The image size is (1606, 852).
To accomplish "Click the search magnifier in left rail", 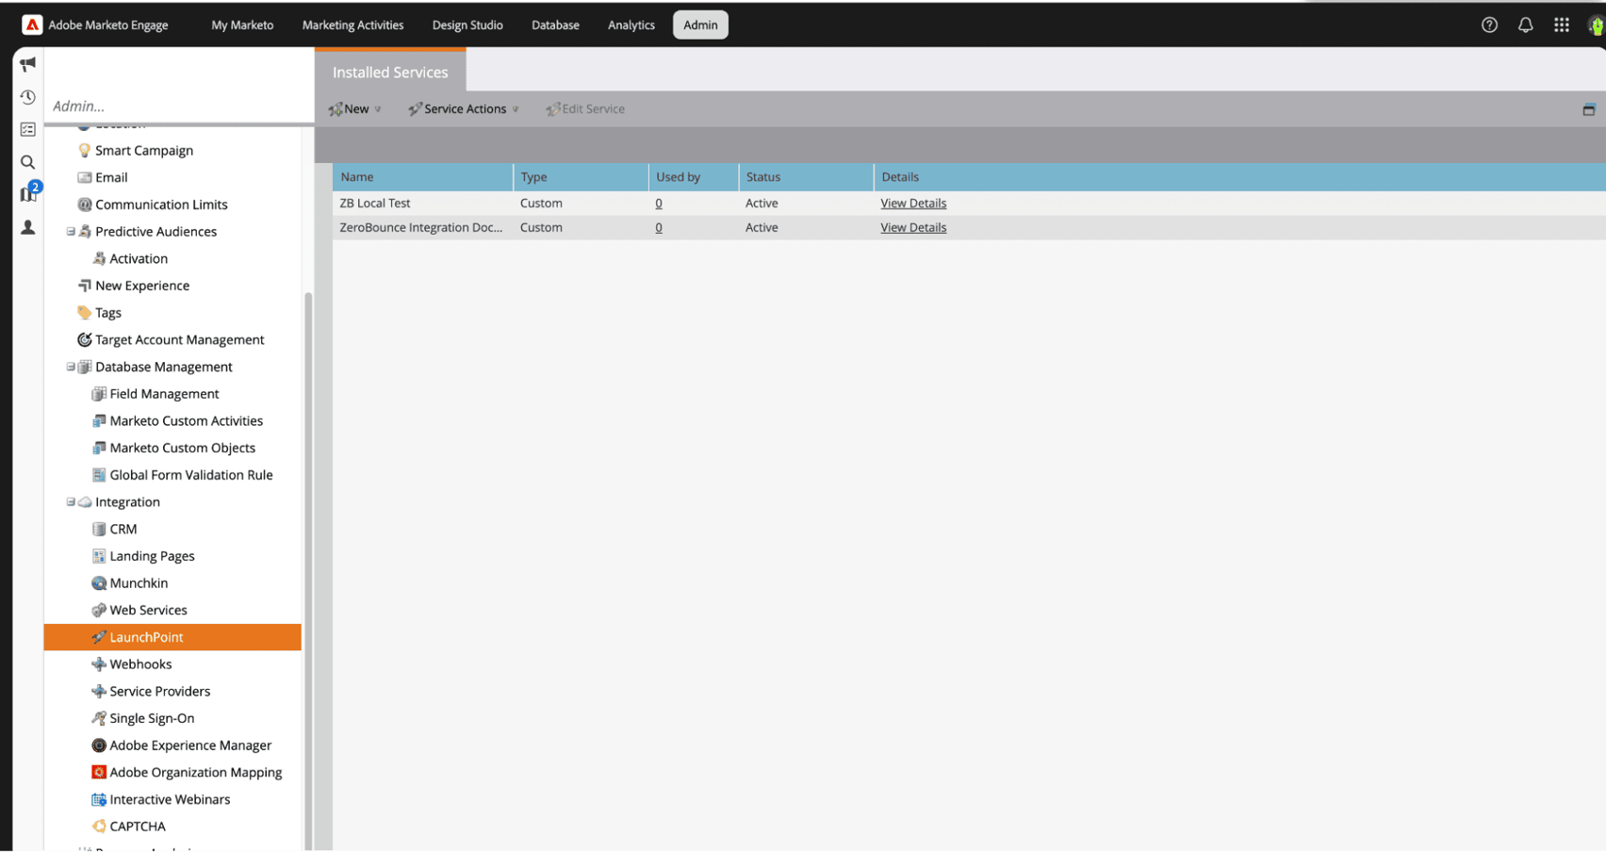I will [x=27, y=162].
